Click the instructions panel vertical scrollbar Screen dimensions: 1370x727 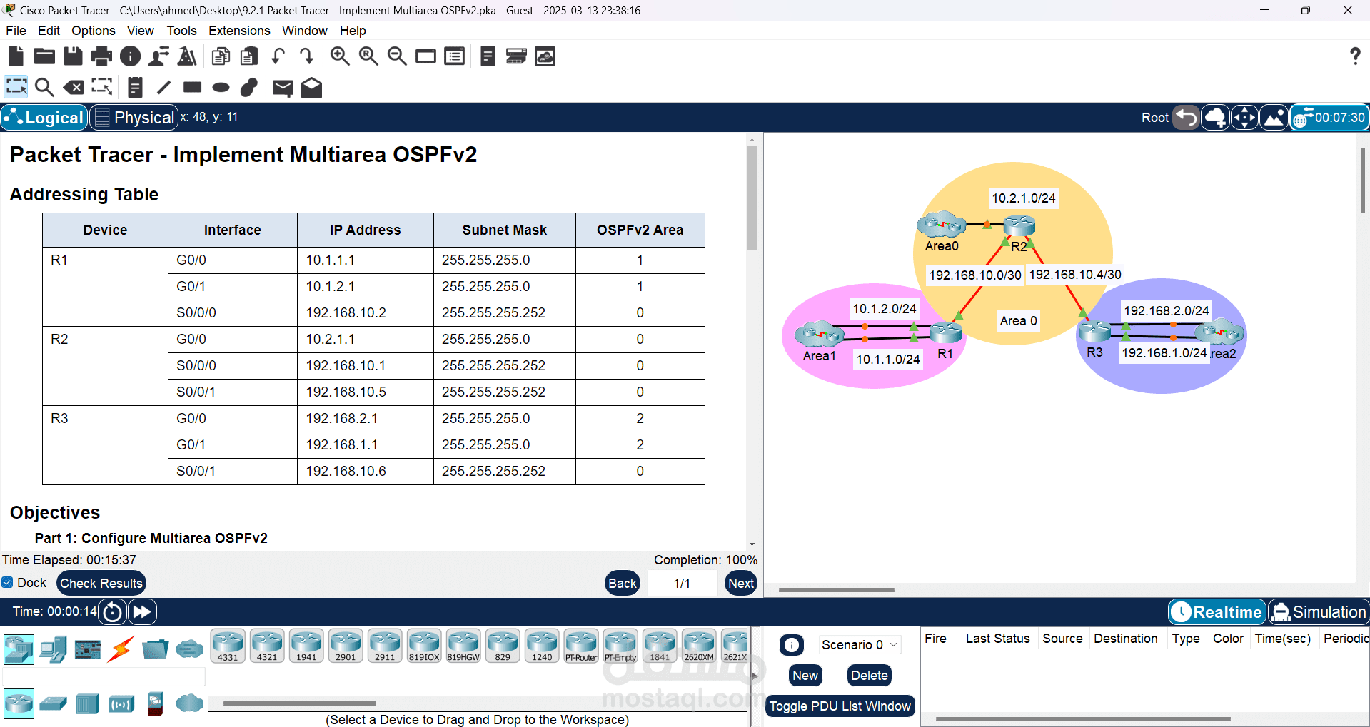pyautogui.click(x=752, y=197)
